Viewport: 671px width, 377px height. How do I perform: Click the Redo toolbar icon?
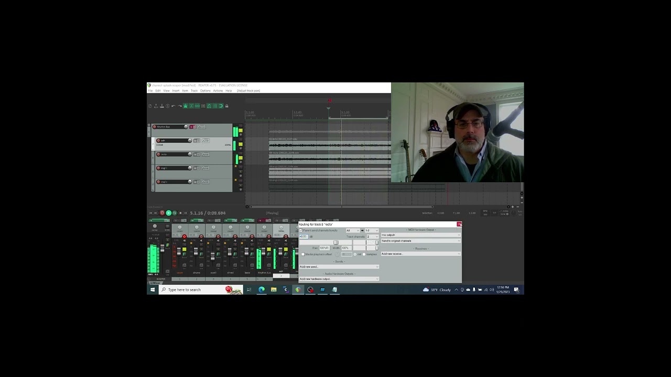pyautogui.click(x=180, y=106)
